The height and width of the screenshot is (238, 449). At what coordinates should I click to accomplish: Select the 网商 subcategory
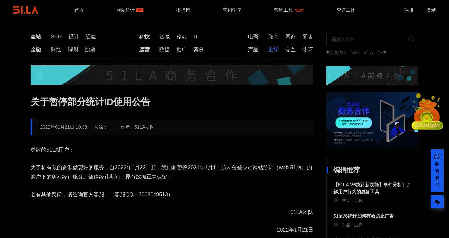click(x=291, y=37)
